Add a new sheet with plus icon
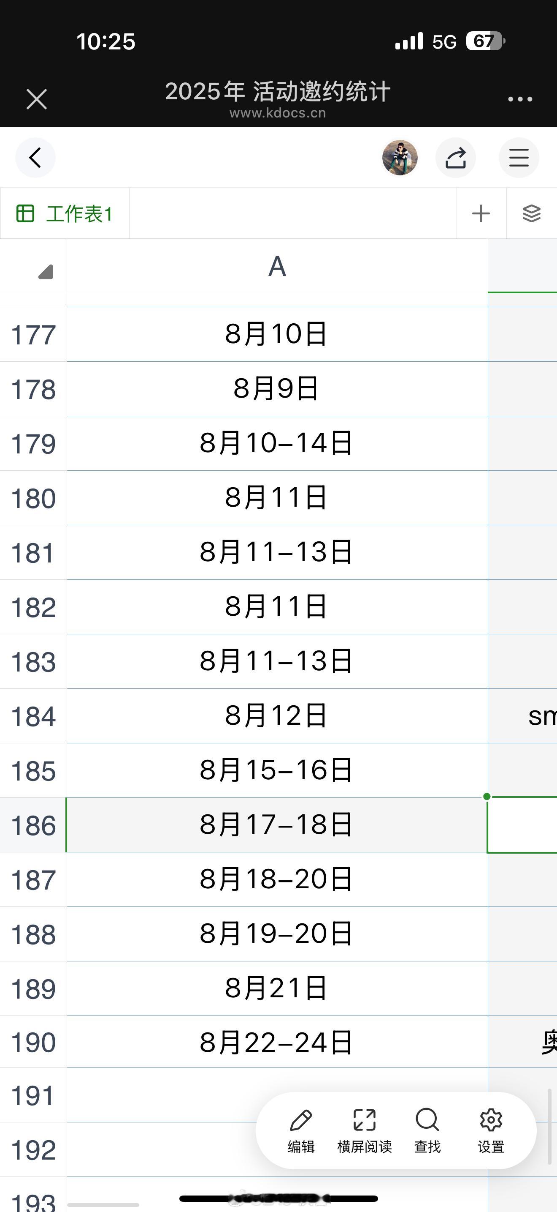The height and width of the screenshot is (1212, 557). point(481,213)
